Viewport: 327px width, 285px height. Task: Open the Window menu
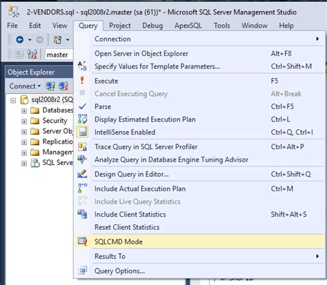tap(255, 26)
